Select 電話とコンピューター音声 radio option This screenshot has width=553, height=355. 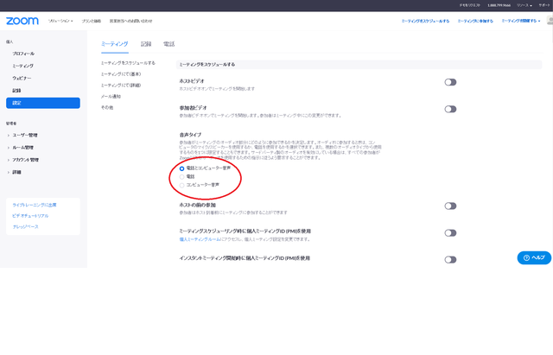182,168
